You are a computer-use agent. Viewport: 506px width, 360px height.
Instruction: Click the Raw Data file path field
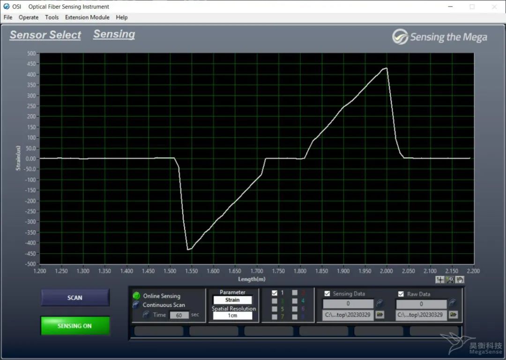click(422, 315)
